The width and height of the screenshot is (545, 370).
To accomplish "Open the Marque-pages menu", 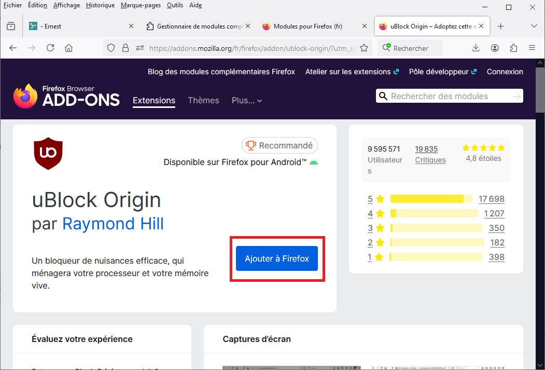I will 141,5.
